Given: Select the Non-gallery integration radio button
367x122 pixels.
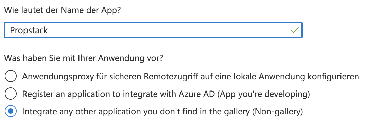Looking at the screenshot, I should (x=10, y=111).
